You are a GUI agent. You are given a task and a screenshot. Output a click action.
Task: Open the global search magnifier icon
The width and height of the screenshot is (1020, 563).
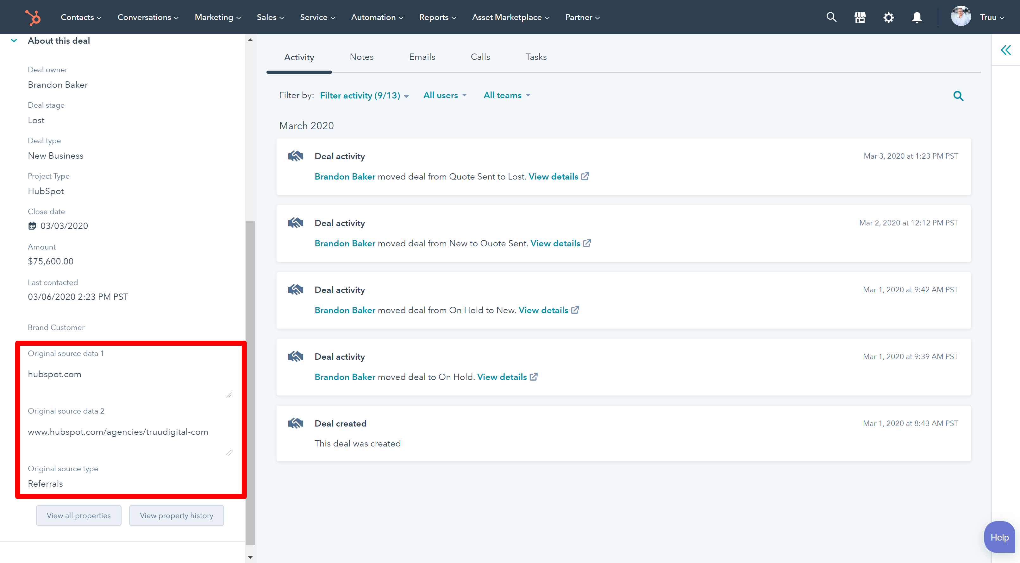831,17
